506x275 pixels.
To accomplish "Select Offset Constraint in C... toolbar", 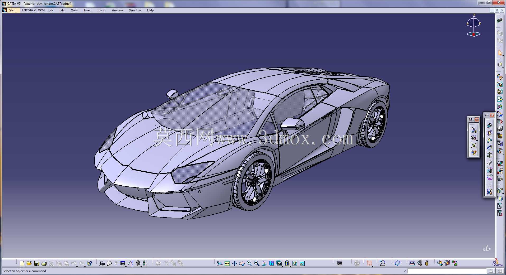I will 490,140.
